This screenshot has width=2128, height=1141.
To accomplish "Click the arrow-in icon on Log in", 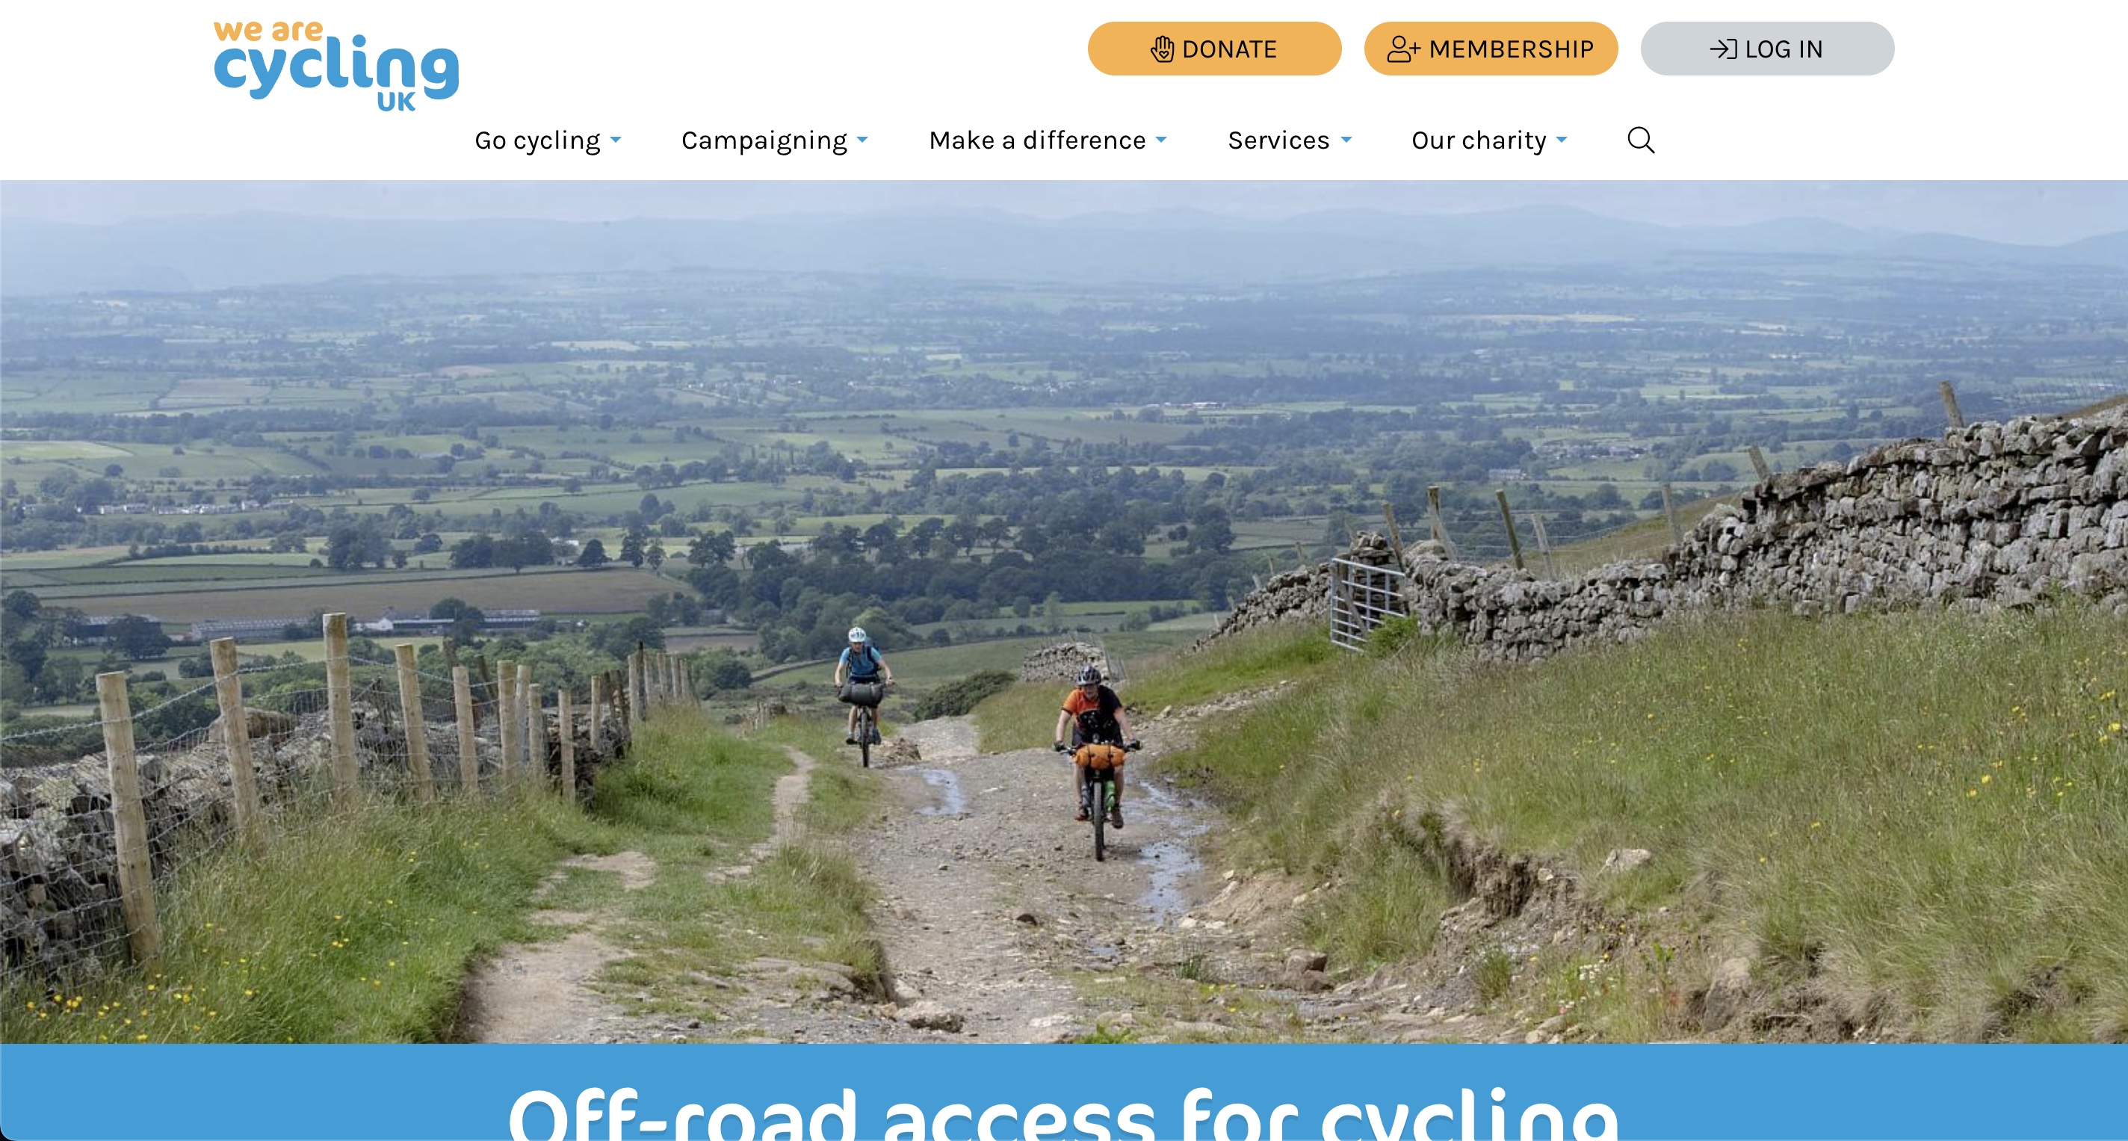I will tap(1723, 49).
